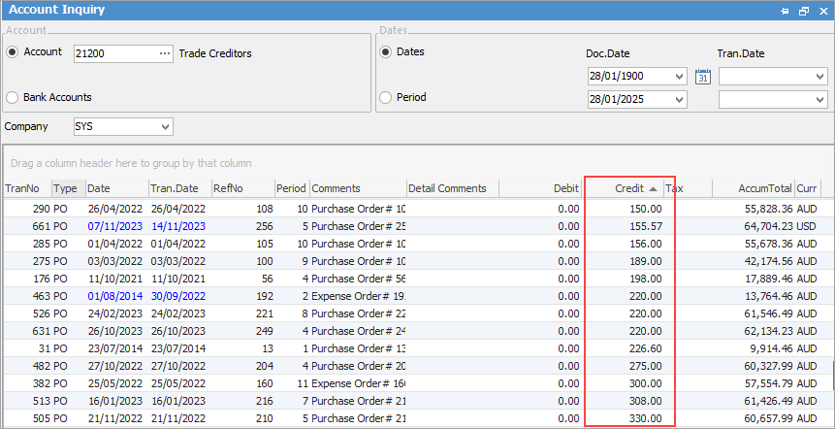Select the Bank Accounts radio button

(x=13, y=97)
